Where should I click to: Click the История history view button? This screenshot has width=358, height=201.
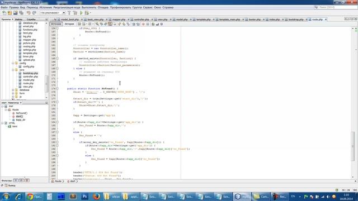[x=69, y=24]
